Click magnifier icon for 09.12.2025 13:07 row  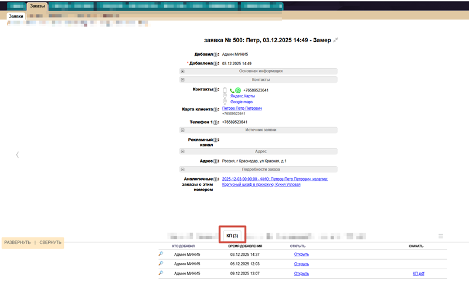161,273
